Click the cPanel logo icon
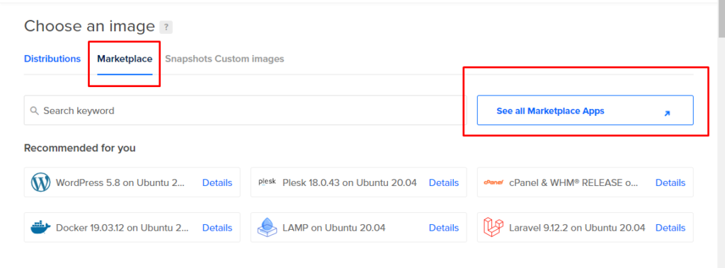Screen dimensions: 725x268 pos(493,182)
